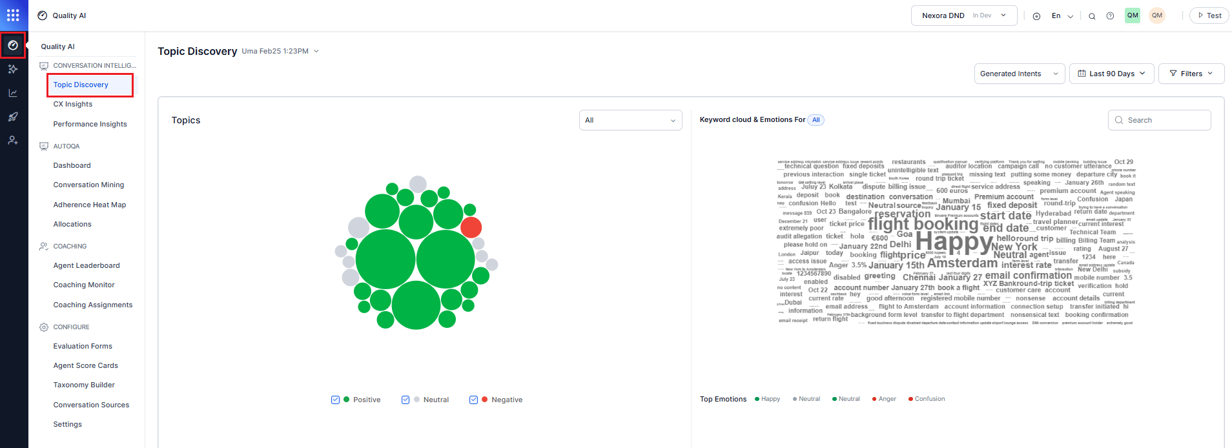The width and height of the screenshot is (1232, 448).
Task: Click the Conversation Intelligence section icon
Action: tap(44, 66)
